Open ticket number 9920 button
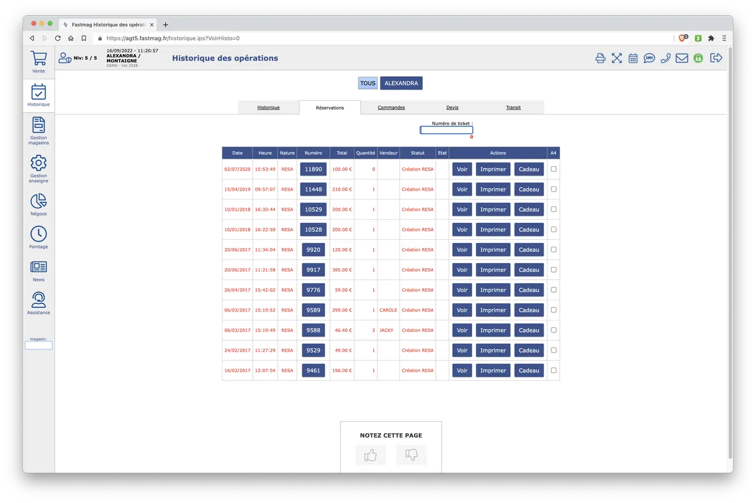The height and width of the screenshot is (503, 756). (313, 249)
